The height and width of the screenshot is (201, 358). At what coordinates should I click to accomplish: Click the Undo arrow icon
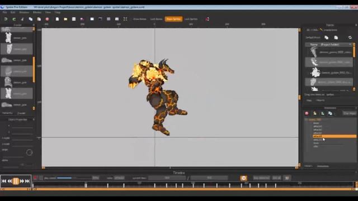click(6, 19)
